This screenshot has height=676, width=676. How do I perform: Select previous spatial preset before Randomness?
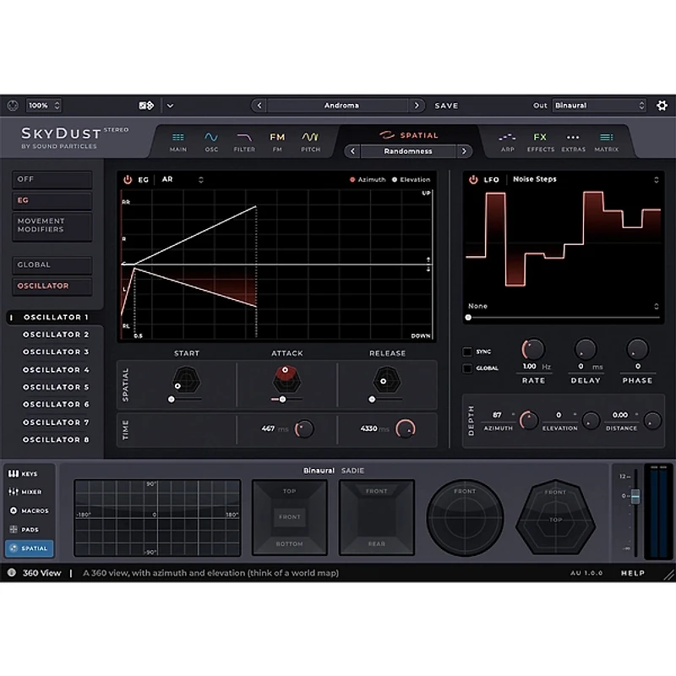pyautogui.click(x=352, y=151)
